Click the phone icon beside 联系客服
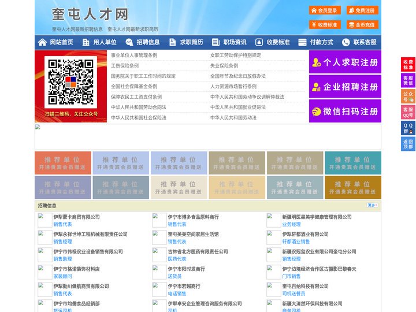Image resolution: width=416 pixels, height=312 pixels. click(346, 42)
